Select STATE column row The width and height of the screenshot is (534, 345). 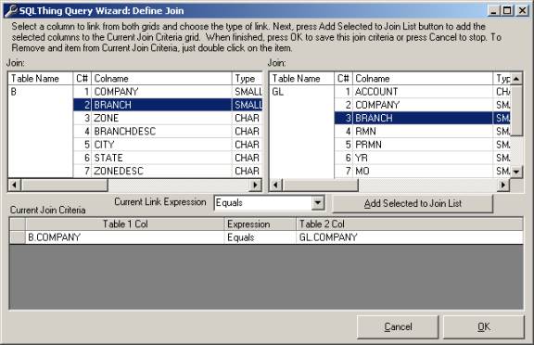coord(168,158)
